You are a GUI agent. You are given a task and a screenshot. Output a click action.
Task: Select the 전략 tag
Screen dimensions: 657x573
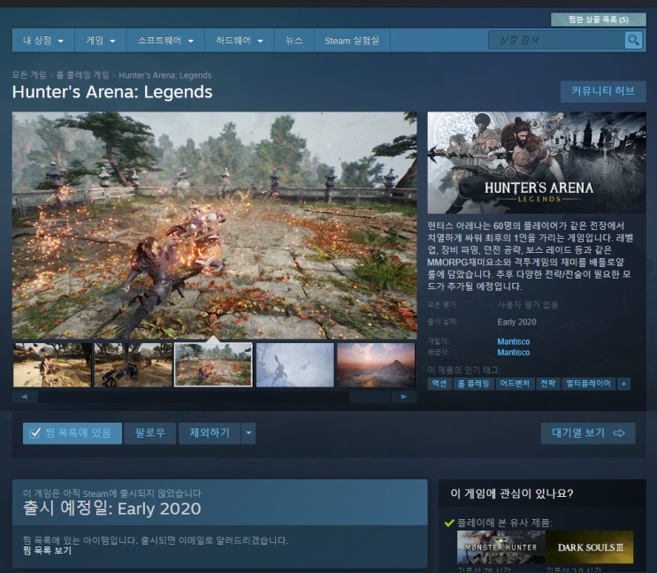pyautogui.click(x=547, y=384)
